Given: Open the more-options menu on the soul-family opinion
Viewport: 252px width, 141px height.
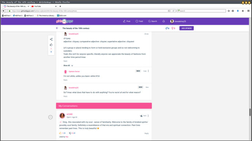Looking at the screenshot, I should tap(148, 116).
